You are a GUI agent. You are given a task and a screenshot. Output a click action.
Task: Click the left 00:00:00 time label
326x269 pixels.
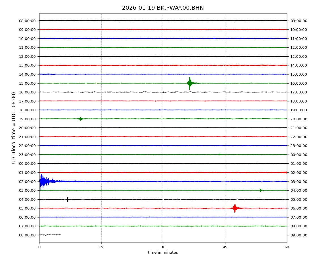[x=28, y=163]
